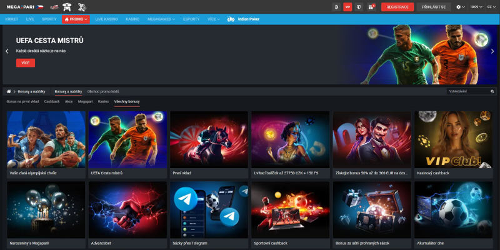
Task: Expand the 10:09 time dropdown
Action: click(476, 7)
